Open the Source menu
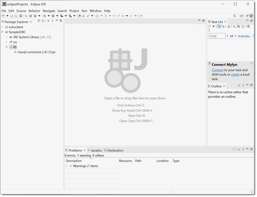 (21, 11)
